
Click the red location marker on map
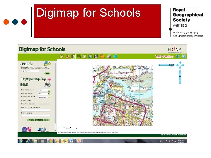[111, 85]
